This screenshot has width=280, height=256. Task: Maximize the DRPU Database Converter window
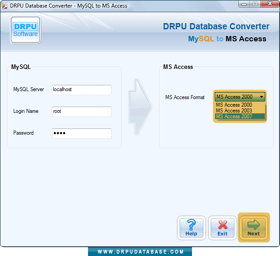click(x=255, y=4)
